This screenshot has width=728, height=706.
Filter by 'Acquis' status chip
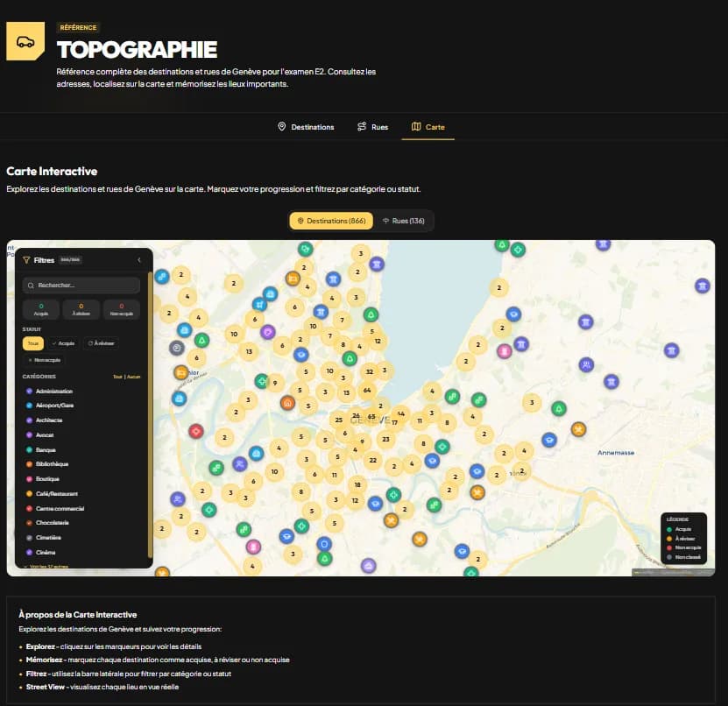coord(64,343)
